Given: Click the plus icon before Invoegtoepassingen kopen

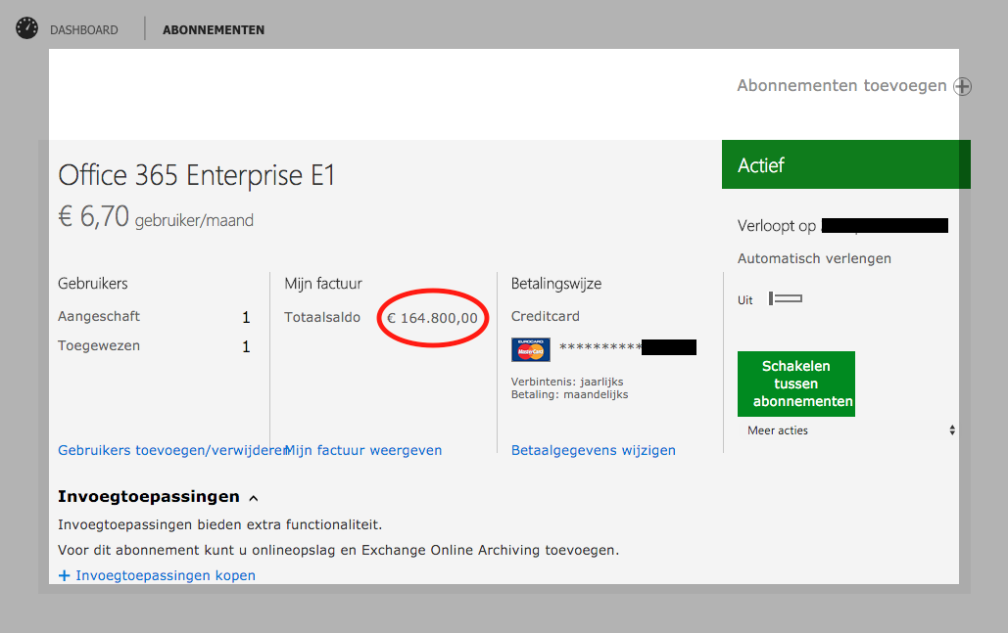Looking at the screenshot, I should pos(65,576).
